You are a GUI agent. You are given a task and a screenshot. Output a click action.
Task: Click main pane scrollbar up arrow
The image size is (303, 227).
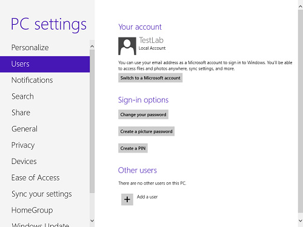301,7
